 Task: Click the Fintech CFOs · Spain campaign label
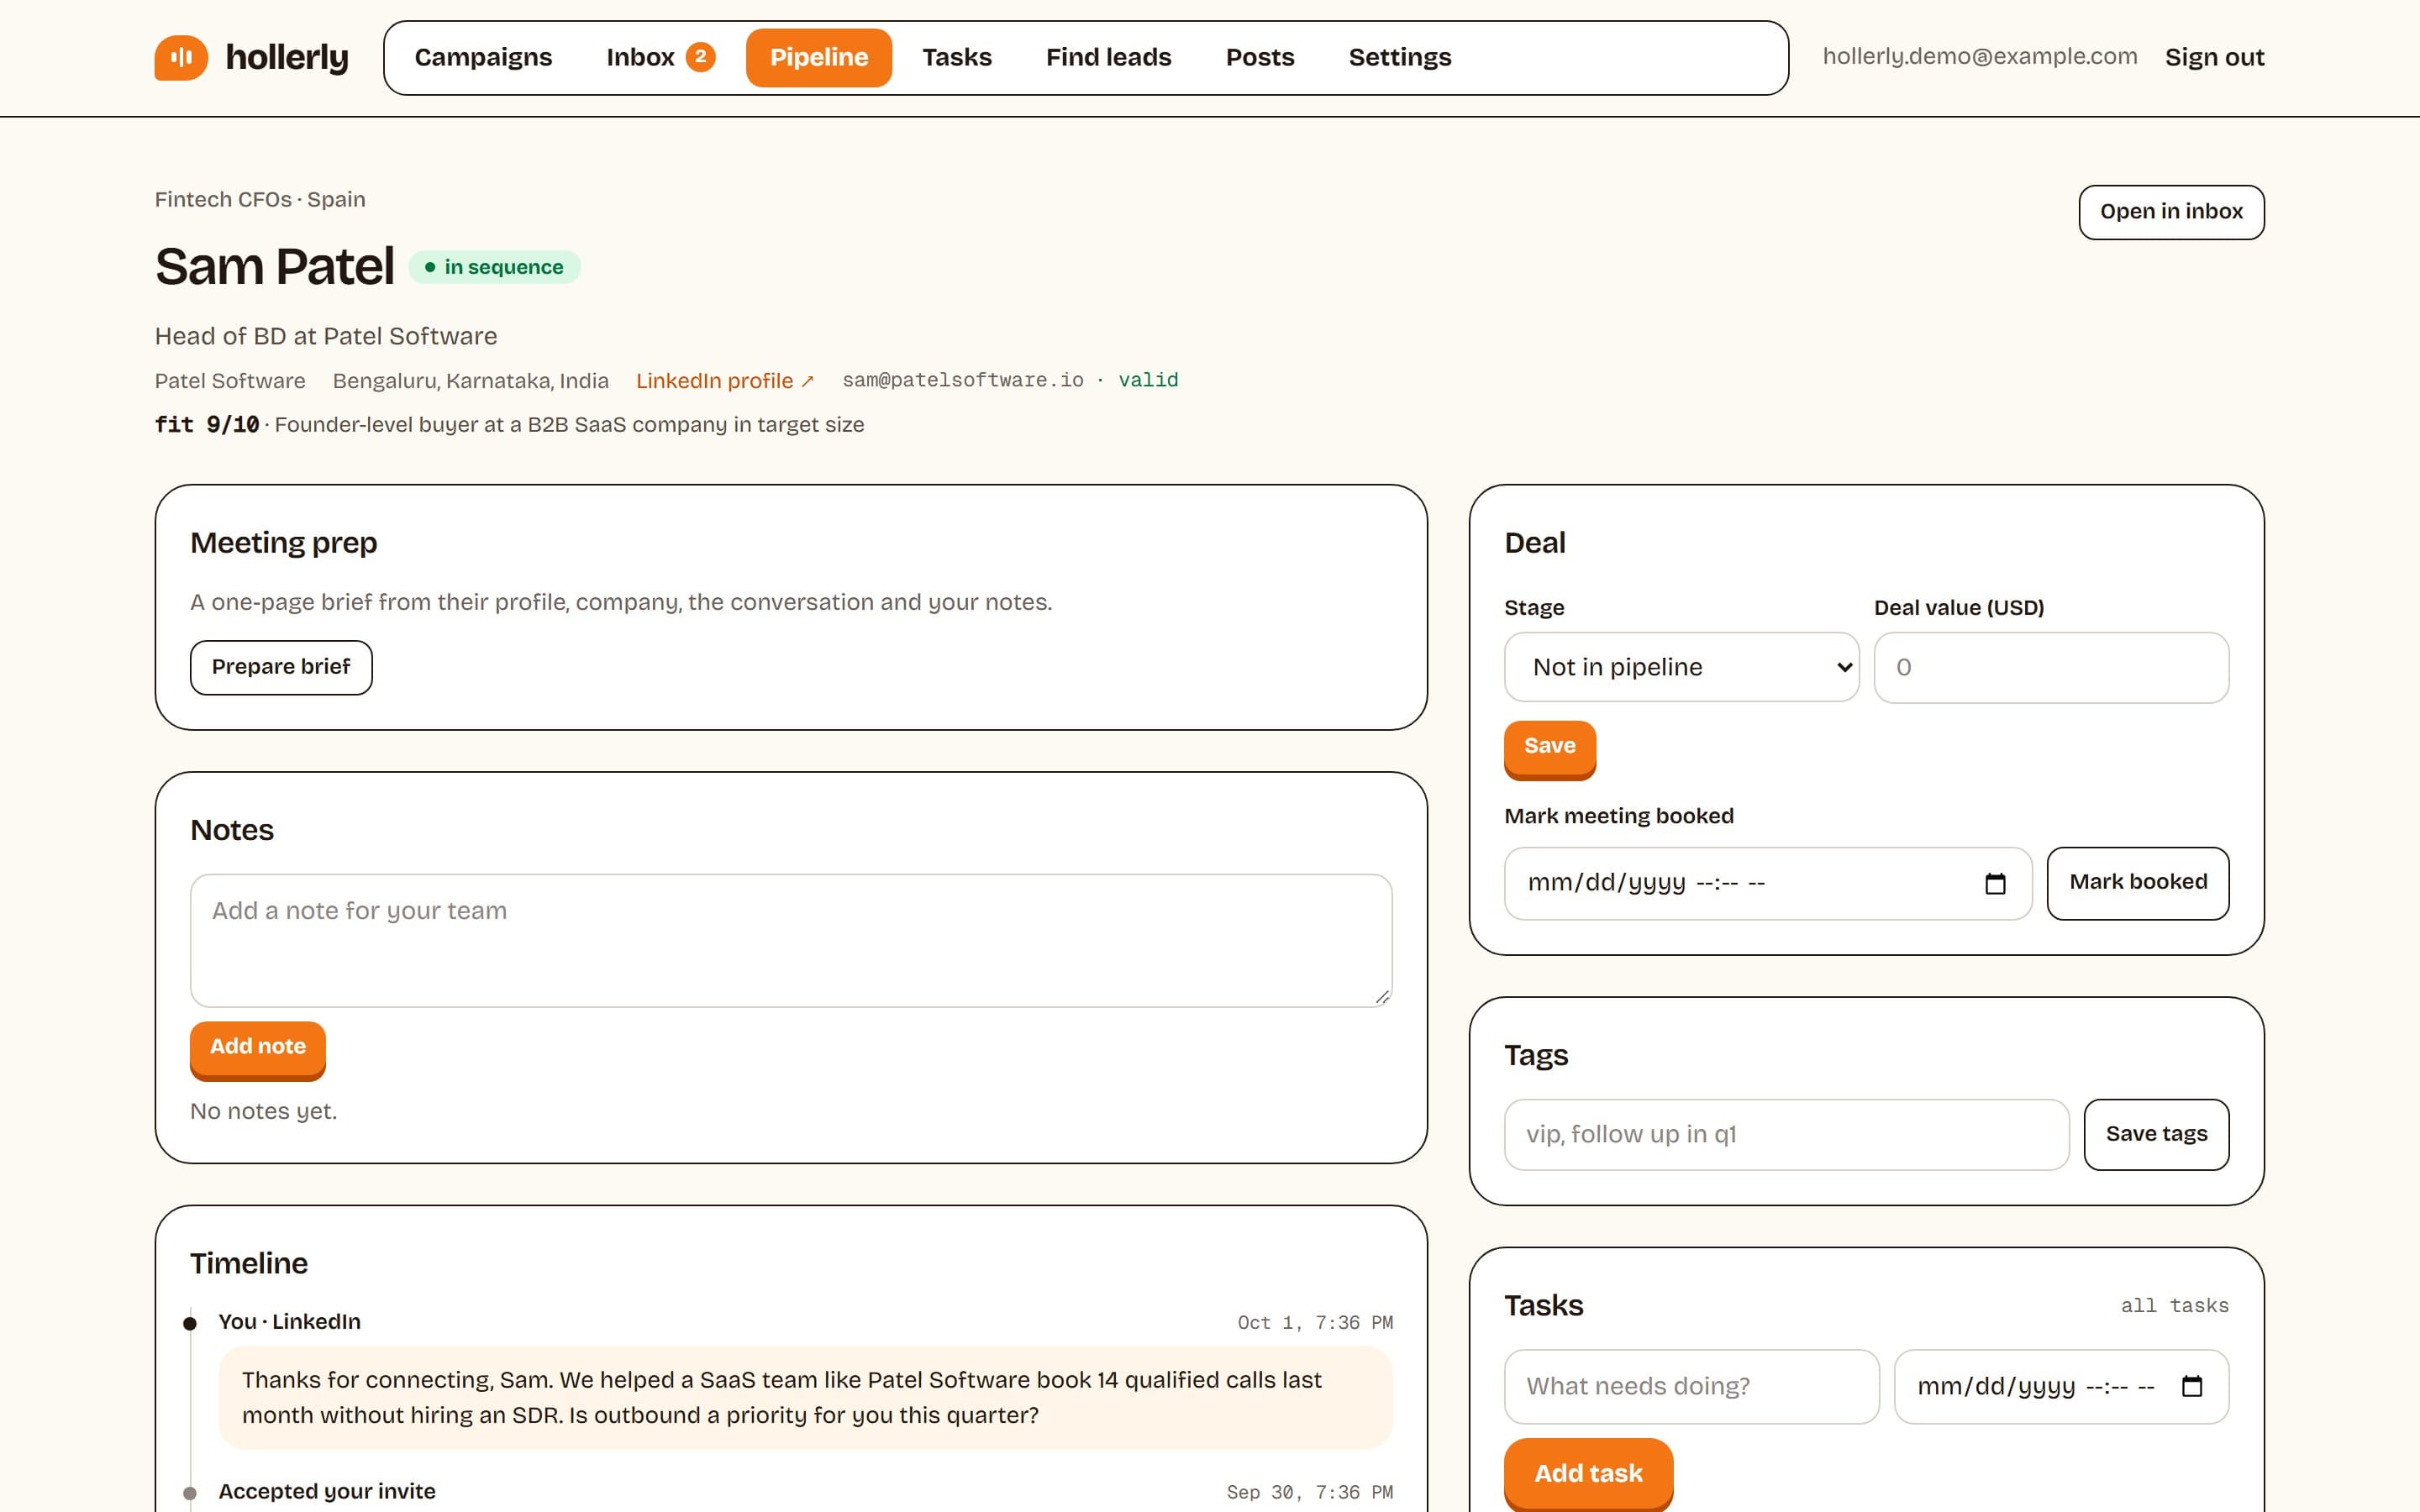[x=260, y=199]
